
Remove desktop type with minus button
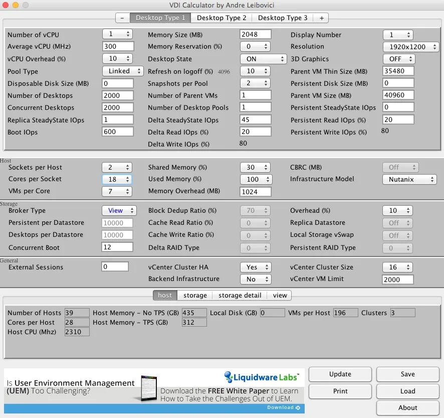point(122,18)
